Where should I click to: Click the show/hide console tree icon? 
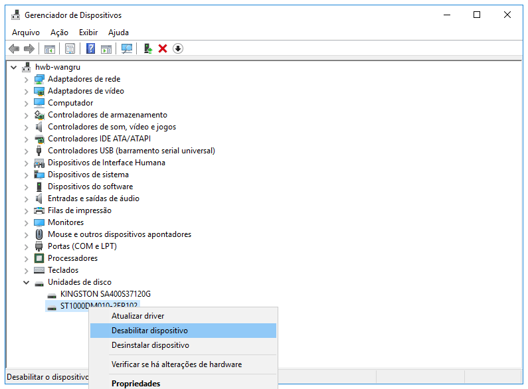(49, 48)
